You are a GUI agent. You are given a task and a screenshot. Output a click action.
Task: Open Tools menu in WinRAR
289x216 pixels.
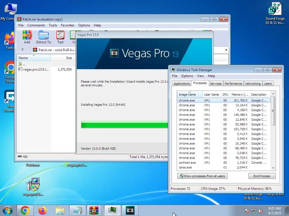coord(53,25)
